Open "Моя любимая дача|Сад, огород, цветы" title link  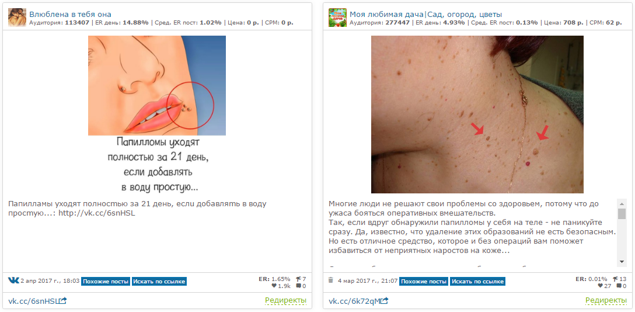tap(425, 15)
